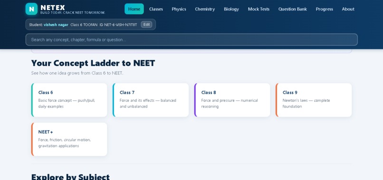Click tagline 'BUILD TODAY. CRACK NEET TOMORROW.'
Image resolution: width=383 pixels, height=180 pixels.
[73, 13]
